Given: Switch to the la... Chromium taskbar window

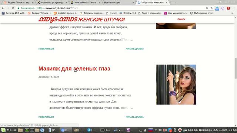Looking at the screenshot, I should [66, 130].
